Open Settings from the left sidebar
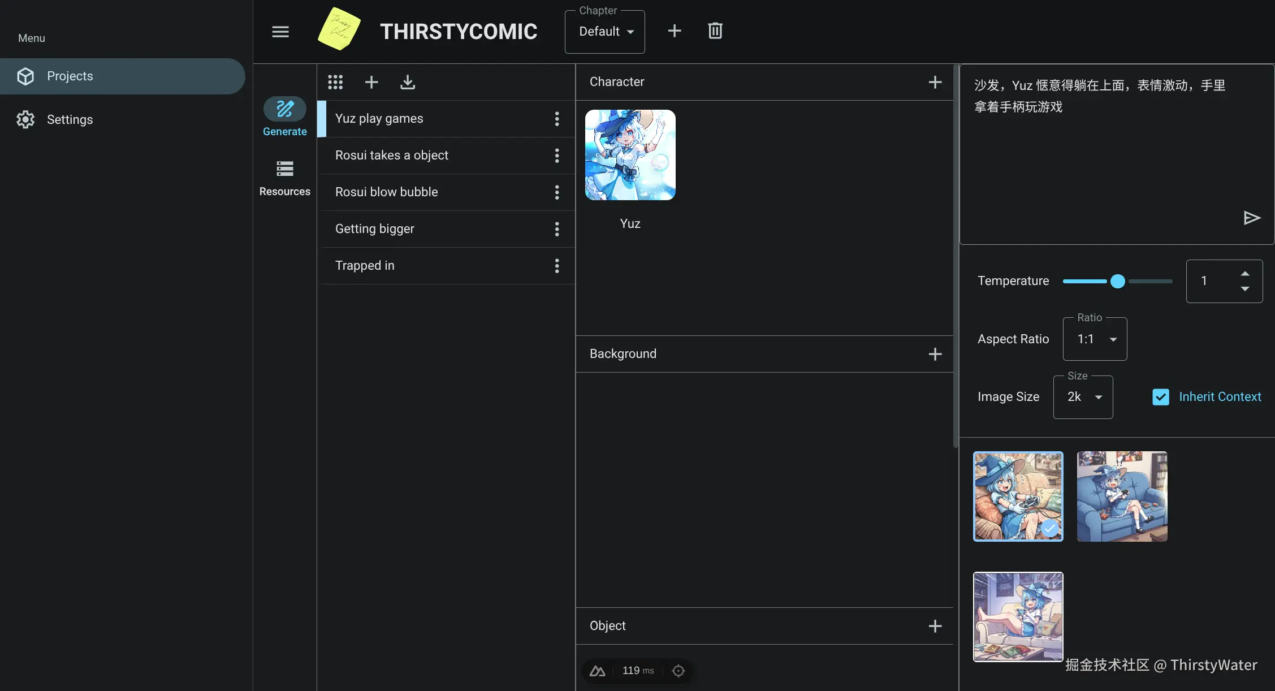 point(70,119)
